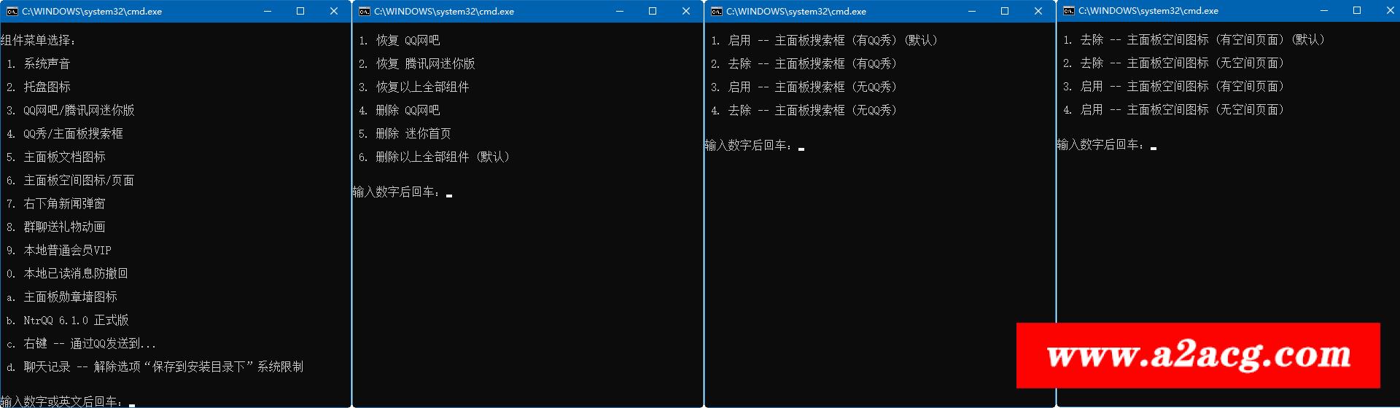
Task: Close the third cmd window with 主面板搜索框 options
Action: point(1038,12)
